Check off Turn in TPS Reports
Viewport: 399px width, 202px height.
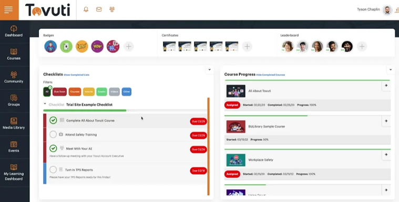coord(53,170)
